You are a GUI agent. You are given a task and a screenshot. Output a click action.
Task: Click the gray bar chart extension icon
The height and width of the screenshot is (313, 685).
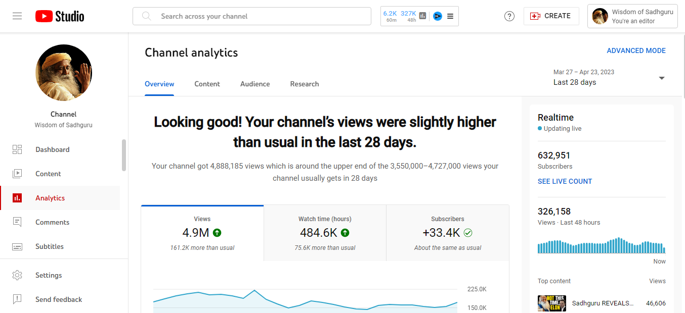pos(423,16)
